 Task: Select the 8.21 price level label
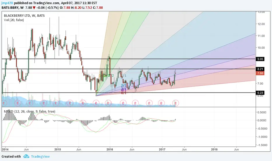click(x=260, y=69)
